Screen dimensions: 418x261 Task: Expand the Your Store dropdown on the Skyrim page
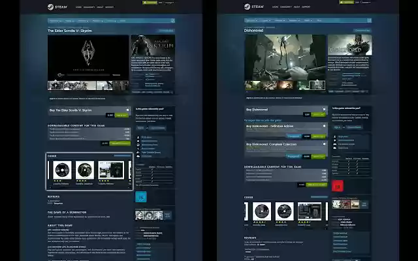[55, 21]
